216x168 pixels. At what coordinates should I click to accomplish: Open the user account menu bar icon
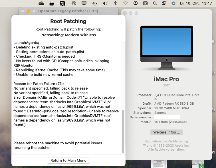(136, 3)
